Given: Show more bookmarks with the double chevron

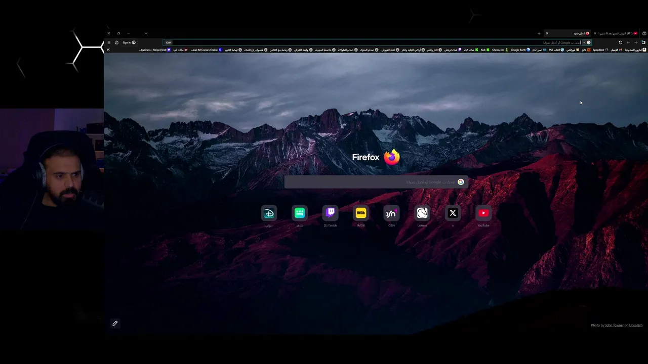Looking at the screenshot, I should coord(108,50).
